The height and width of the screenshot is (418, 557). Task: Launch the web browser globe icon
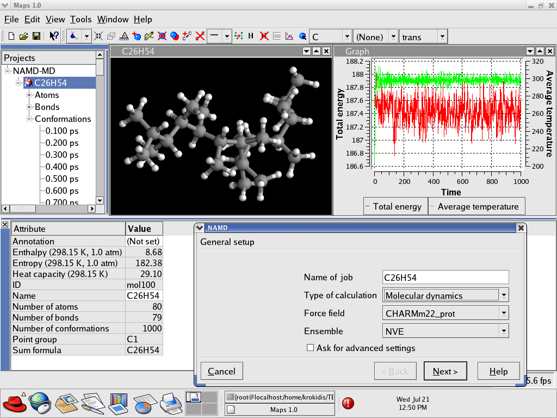tap(40, 403)
